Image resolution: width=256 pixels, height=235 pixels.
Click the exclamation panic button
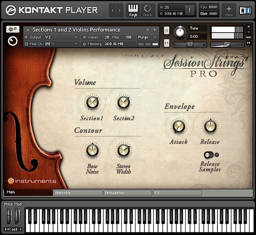(x=190, y=10)
